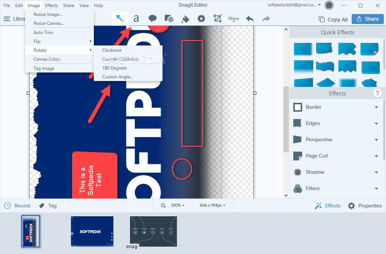Screen dimensions: 386x254
Task: Expand the Page Curl effect options
Action: (x=376, y=156)
